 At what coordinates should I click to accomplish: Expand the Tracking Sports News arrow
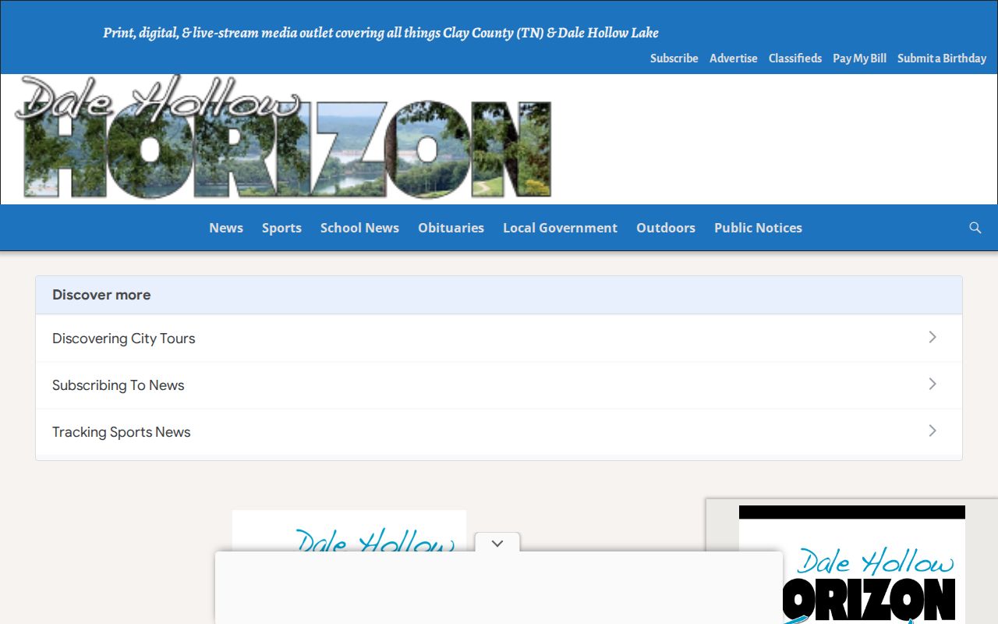click(933, 431)
